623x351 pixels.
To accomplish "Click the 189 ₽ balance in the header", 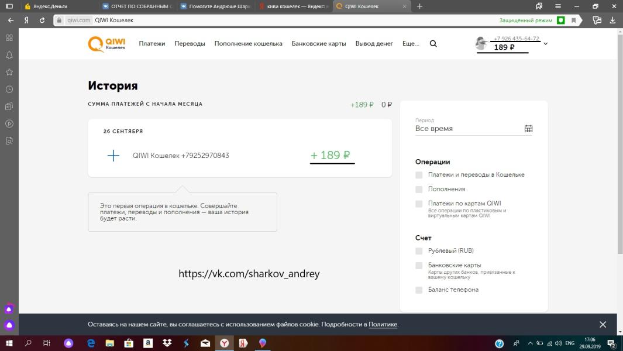I will 504,47.
